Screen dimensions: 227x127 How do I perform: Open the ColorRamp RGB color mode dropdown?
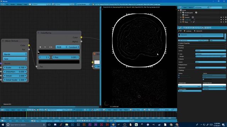[61, 47]
